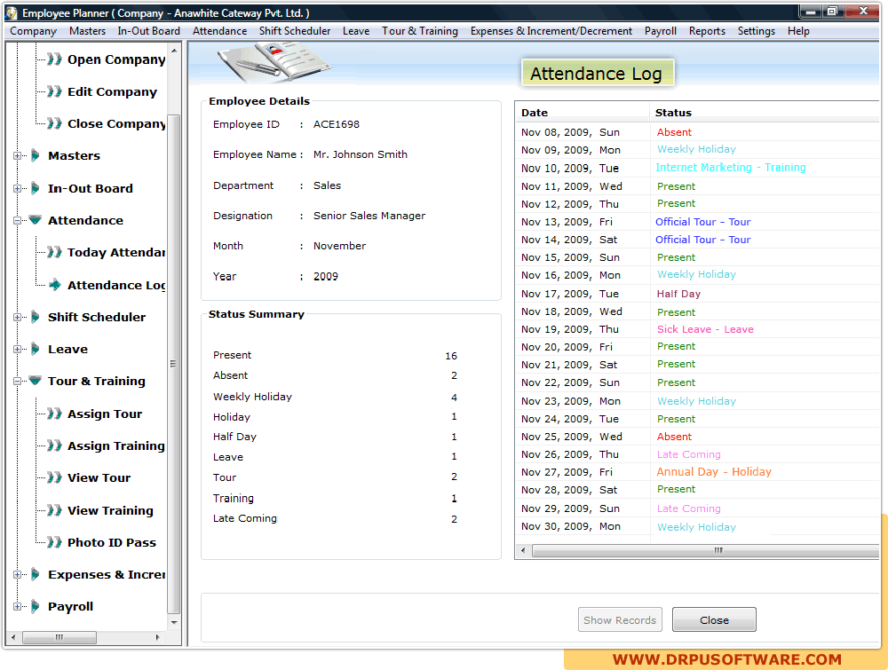The image size is (888, 670).
Task: Click the Show Records button
Action: click(x=620, y=619)
